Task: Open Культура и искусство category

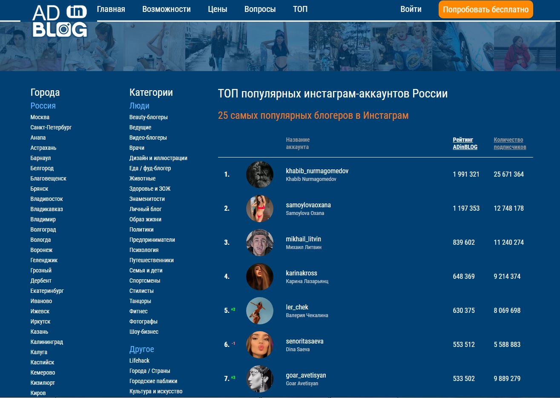Action: pyautogui.click(x=156, y=391)
